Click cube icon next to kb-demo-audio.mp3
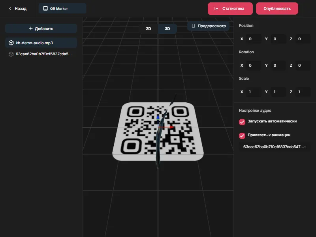 [x=11, y=43]
